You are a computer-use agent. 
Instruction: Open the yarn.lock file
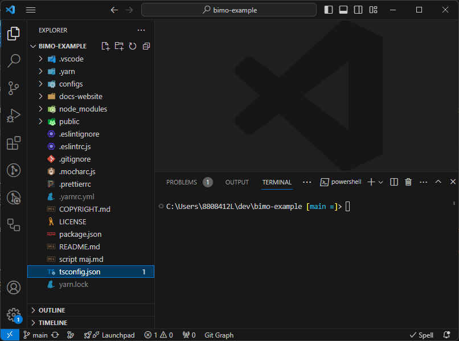point(91,284)
